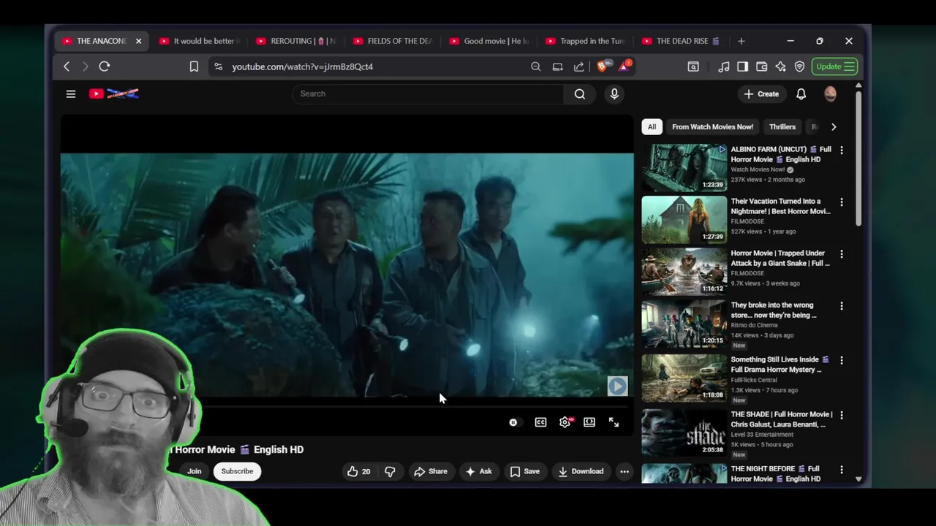
Task: Dislike the video
Action: click(x=390, y=471)
